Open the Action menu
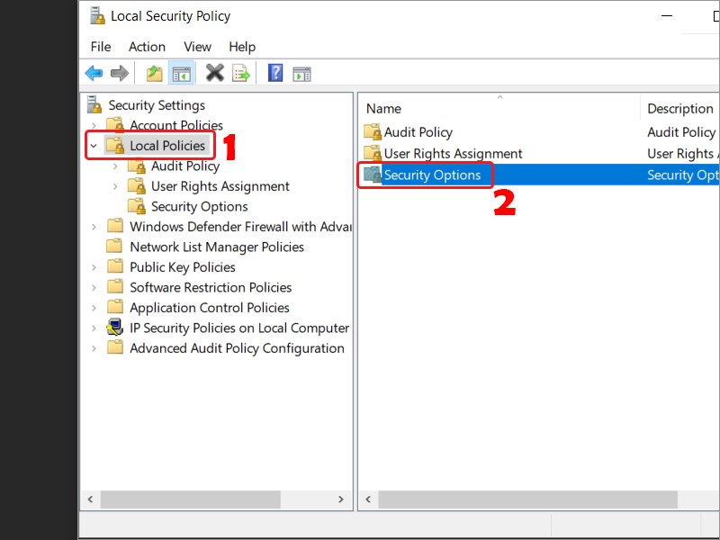 [147, 47]
